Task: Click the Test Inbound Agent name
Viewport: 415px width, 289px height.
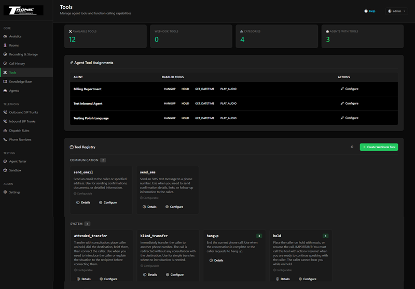Action: click(x=88, y=104)
